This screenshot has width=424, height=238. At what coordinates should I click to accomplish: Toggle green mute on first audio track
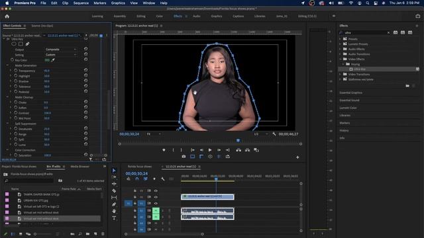pos(156,210)
